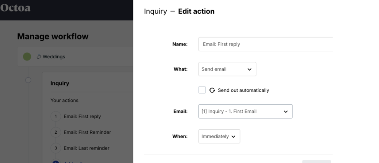Image resolution: width=379 pixels, height=163 pixels.
Task: Click the Inquiry stage heading
Action: pyautogui.click(x=60, y=83)
